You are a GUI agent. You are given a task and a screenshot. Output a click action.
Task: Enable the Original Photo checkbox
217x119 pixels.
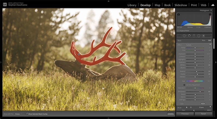pos(178,31)
